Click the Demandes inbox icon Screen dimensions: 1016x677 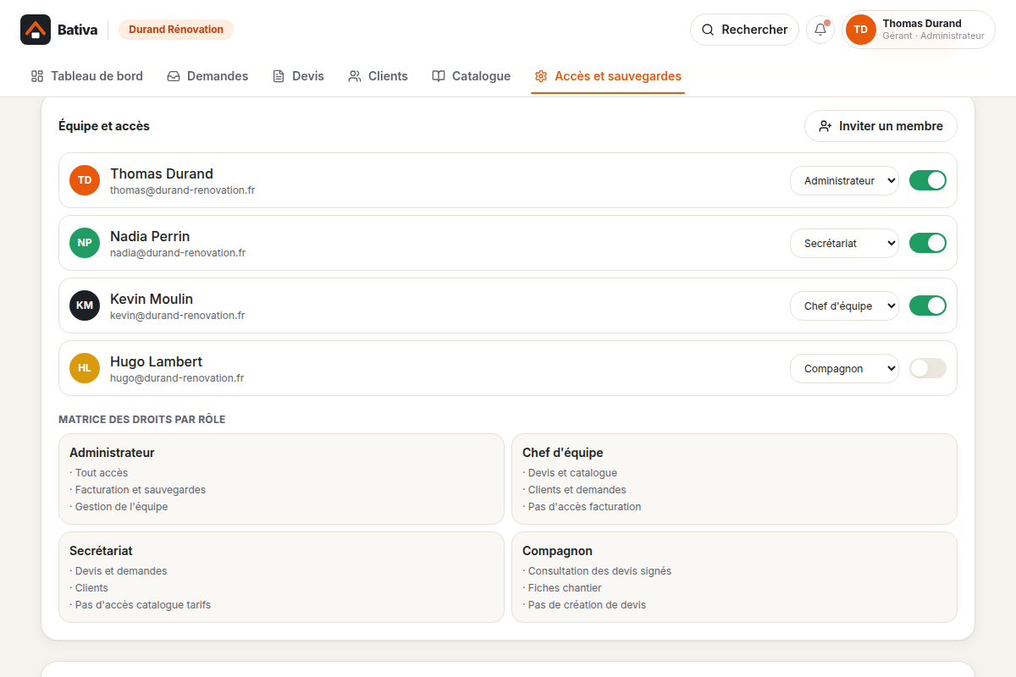pos(174,76)
